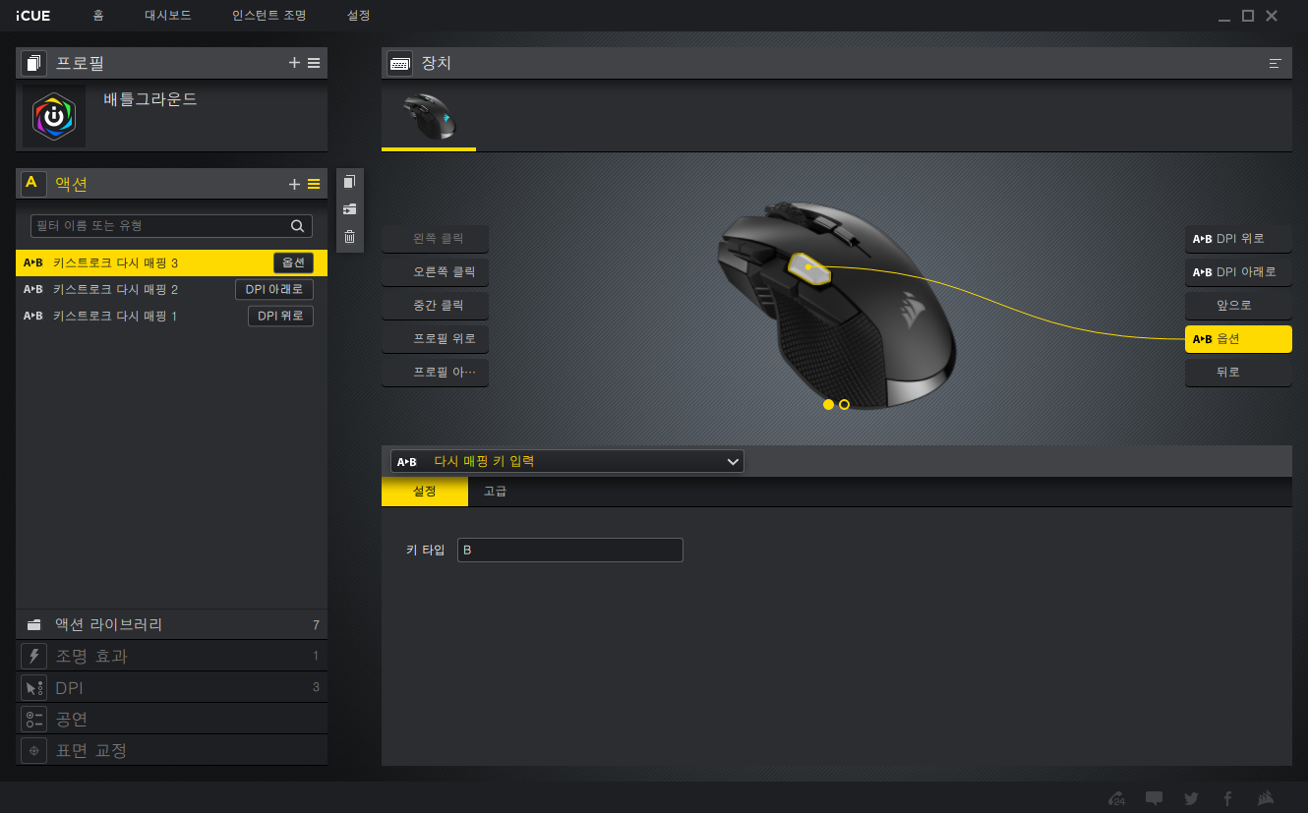This screenshot has height=813, width=1308.
Task: Click the 옵션 tag on action 3
Action: coord(293,262)
